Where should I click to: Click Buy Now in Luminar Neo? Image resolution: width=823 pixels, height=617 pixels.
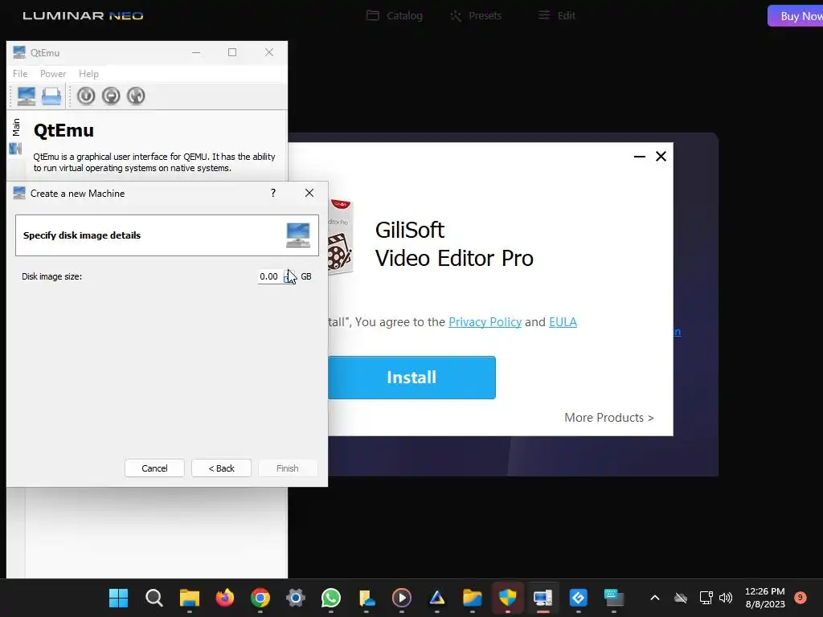[x=796, y=16]
